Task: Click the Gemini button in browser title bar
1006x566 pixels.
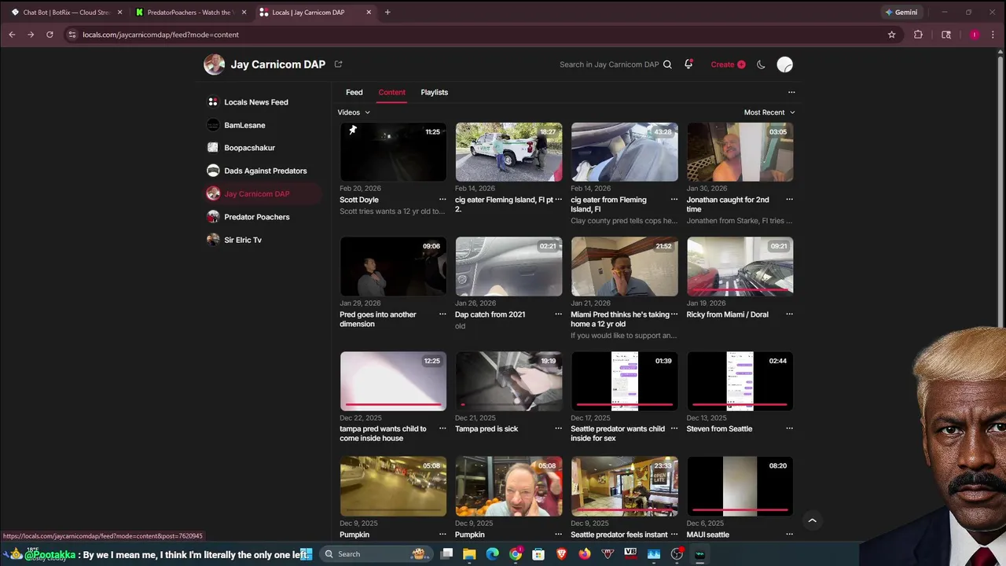Action: pyautogui.click(x=901, y=13)
